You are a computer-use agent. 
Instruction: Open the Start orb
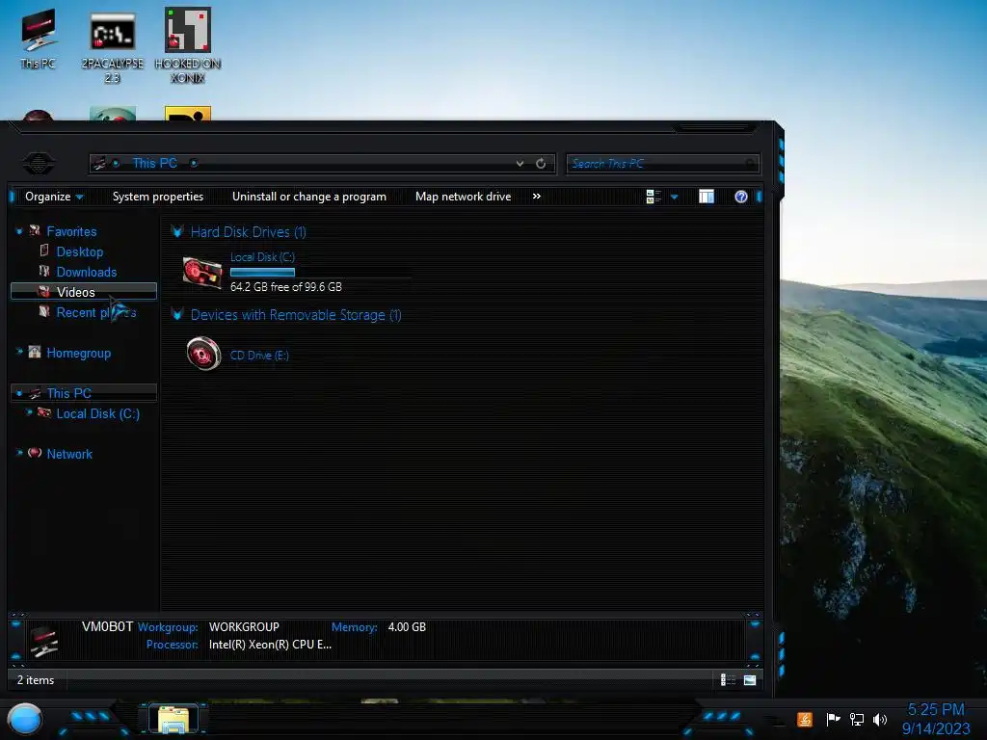click(25, 720)
